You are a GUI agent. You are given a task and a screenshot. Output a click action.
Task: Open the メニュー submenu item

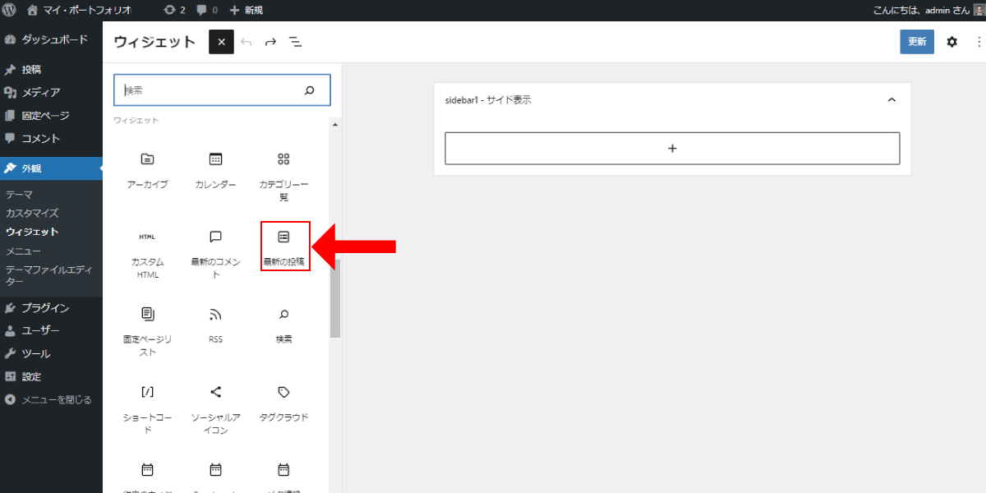[23, 251]
